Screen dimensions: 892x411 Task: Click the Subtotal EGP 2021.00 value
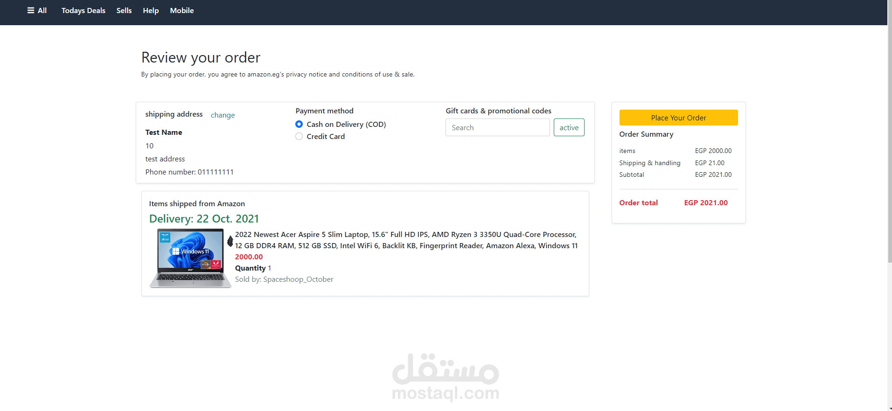pos(713,174)
